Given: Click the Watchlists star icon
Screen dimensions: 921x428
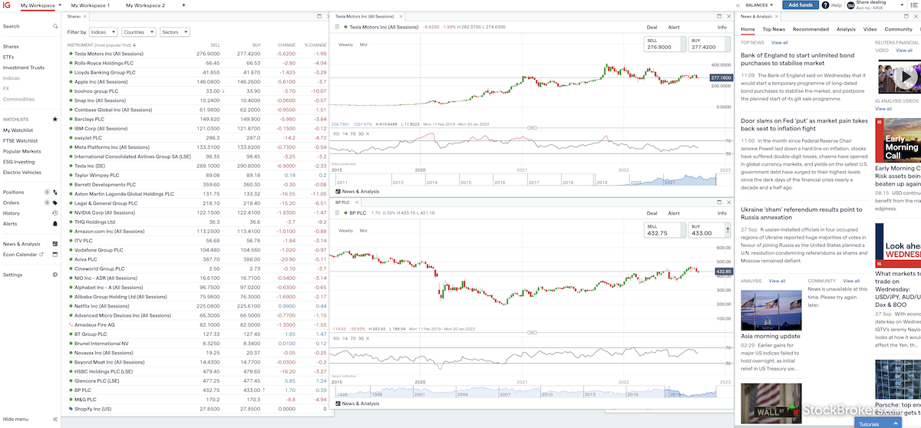Looking at the screenshot, I should [55, 120].
